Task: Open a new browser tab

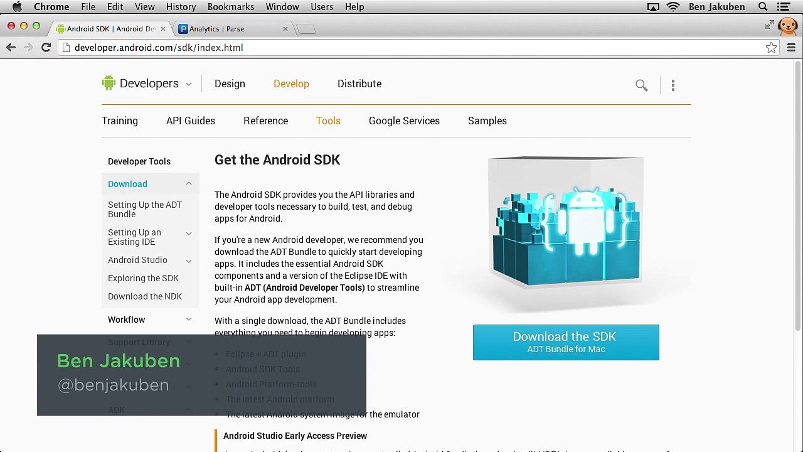Action: pyautogui.click(x=306, y=29)
